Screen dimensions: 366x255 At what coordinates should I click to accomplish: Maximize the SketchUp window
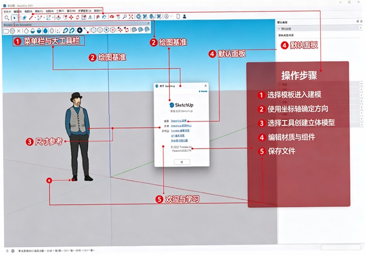(349, 2)
